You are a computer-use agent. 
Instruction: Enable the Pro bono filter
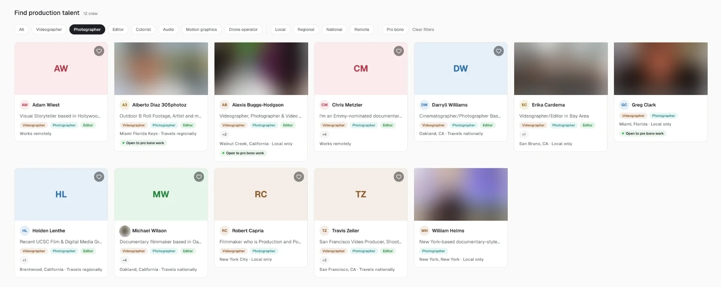click(x=395, y=30)
